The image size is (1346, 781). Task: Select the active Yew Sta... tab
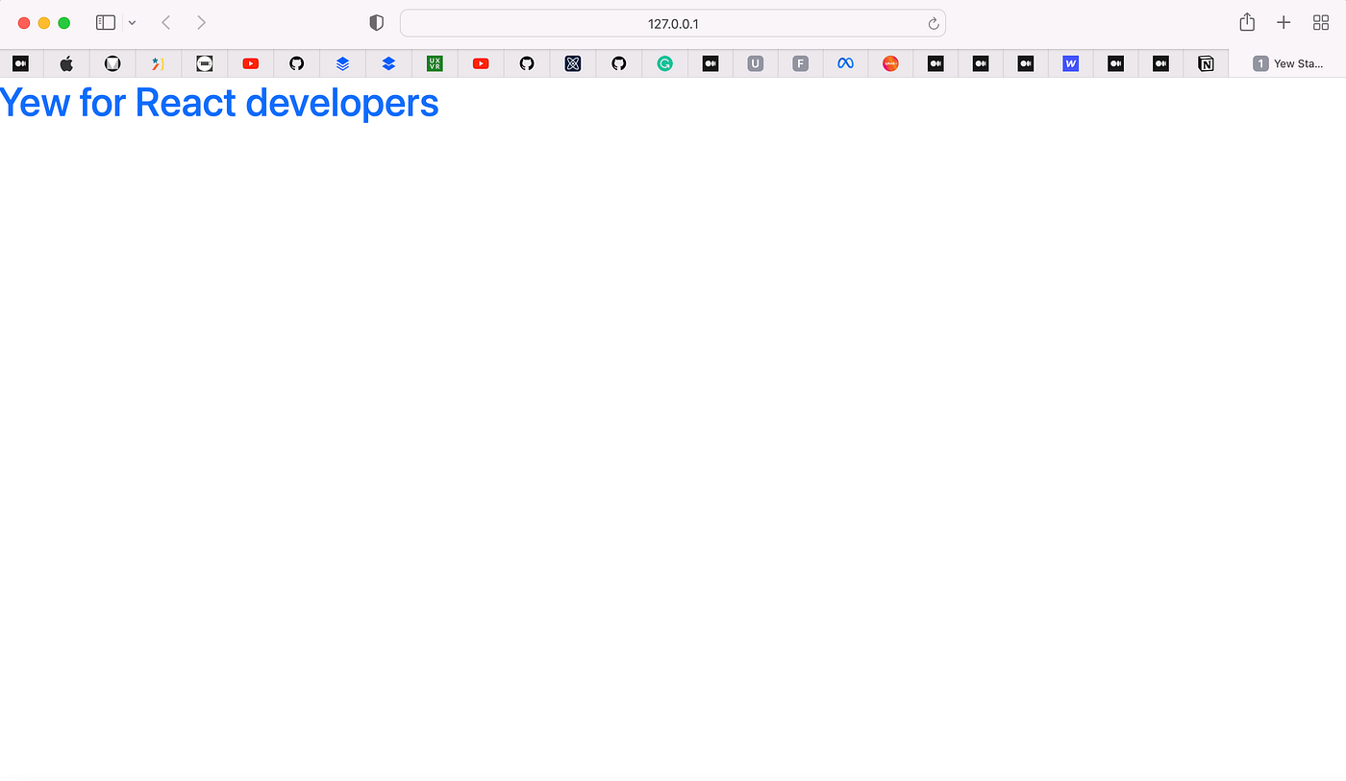pos(1288,63)
